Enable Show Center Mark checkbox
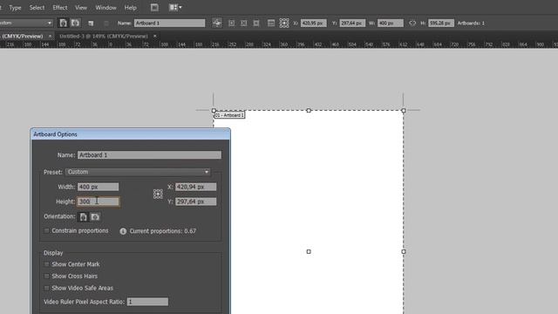Screen dimensions: 558x314 point(46,264)
